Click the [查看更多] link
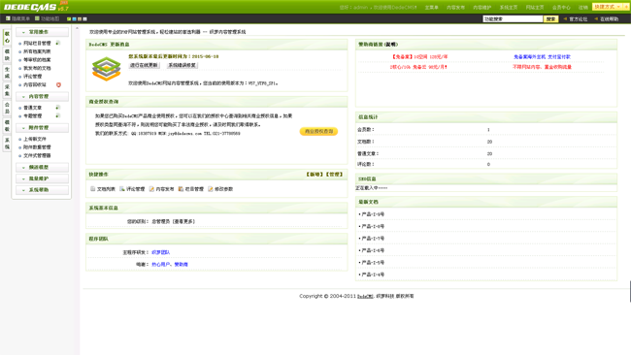Image resolution: width=631 pixels, height=355 pixels. click(x=183, y=221)
